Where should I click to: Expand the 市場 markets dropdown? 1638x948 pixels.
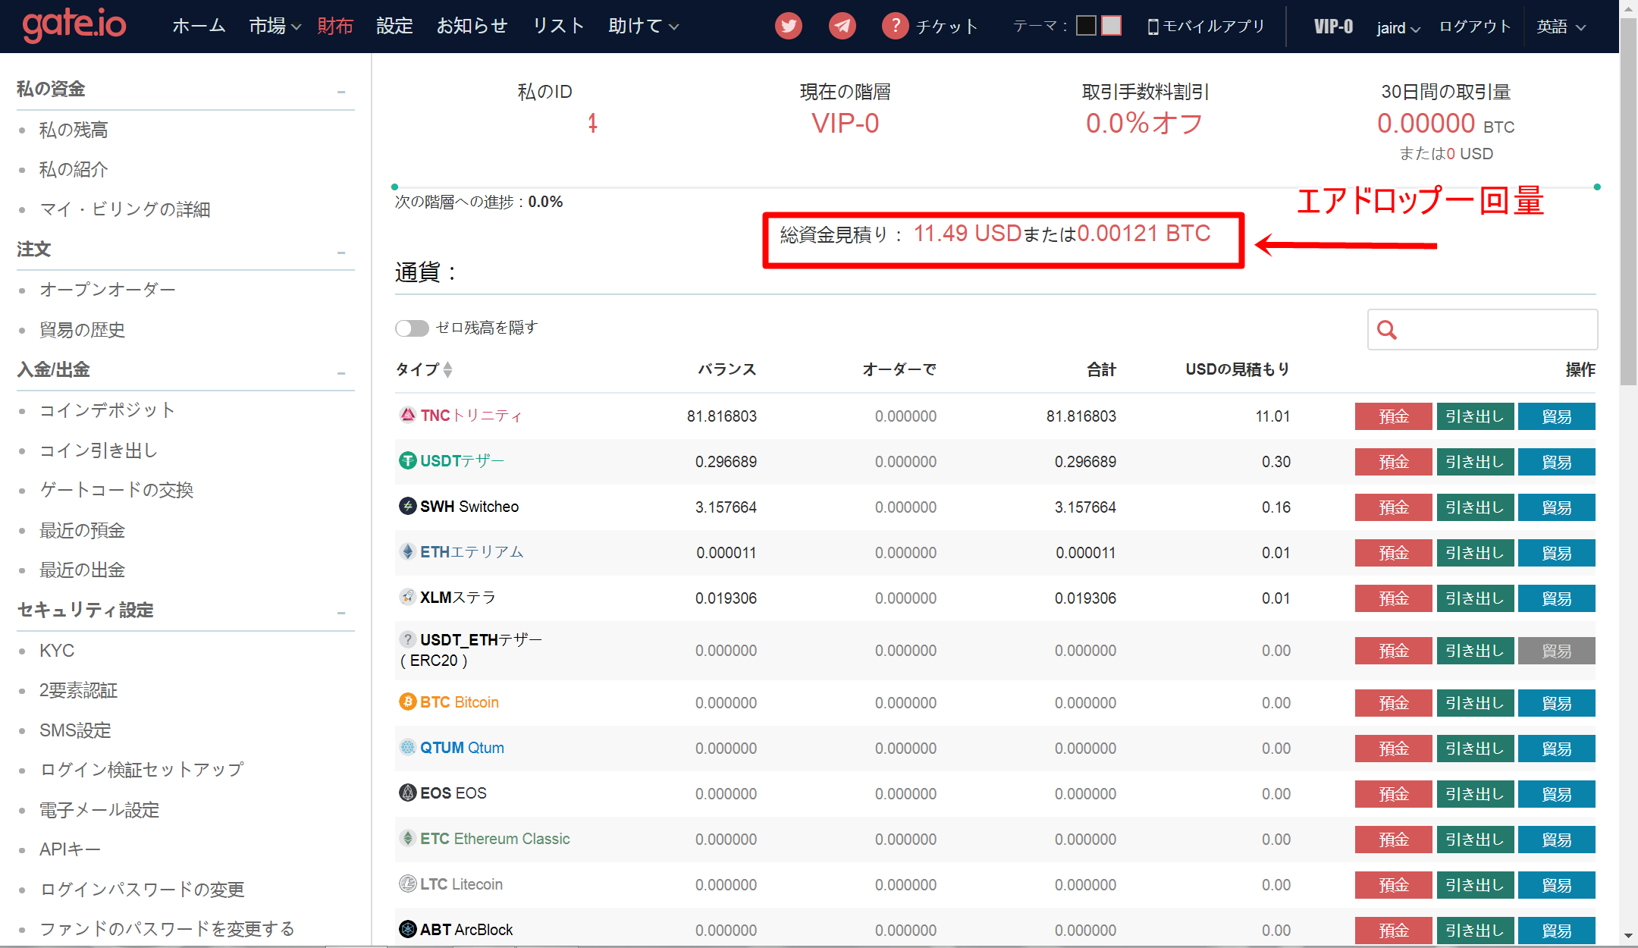(x=275, y=27)
